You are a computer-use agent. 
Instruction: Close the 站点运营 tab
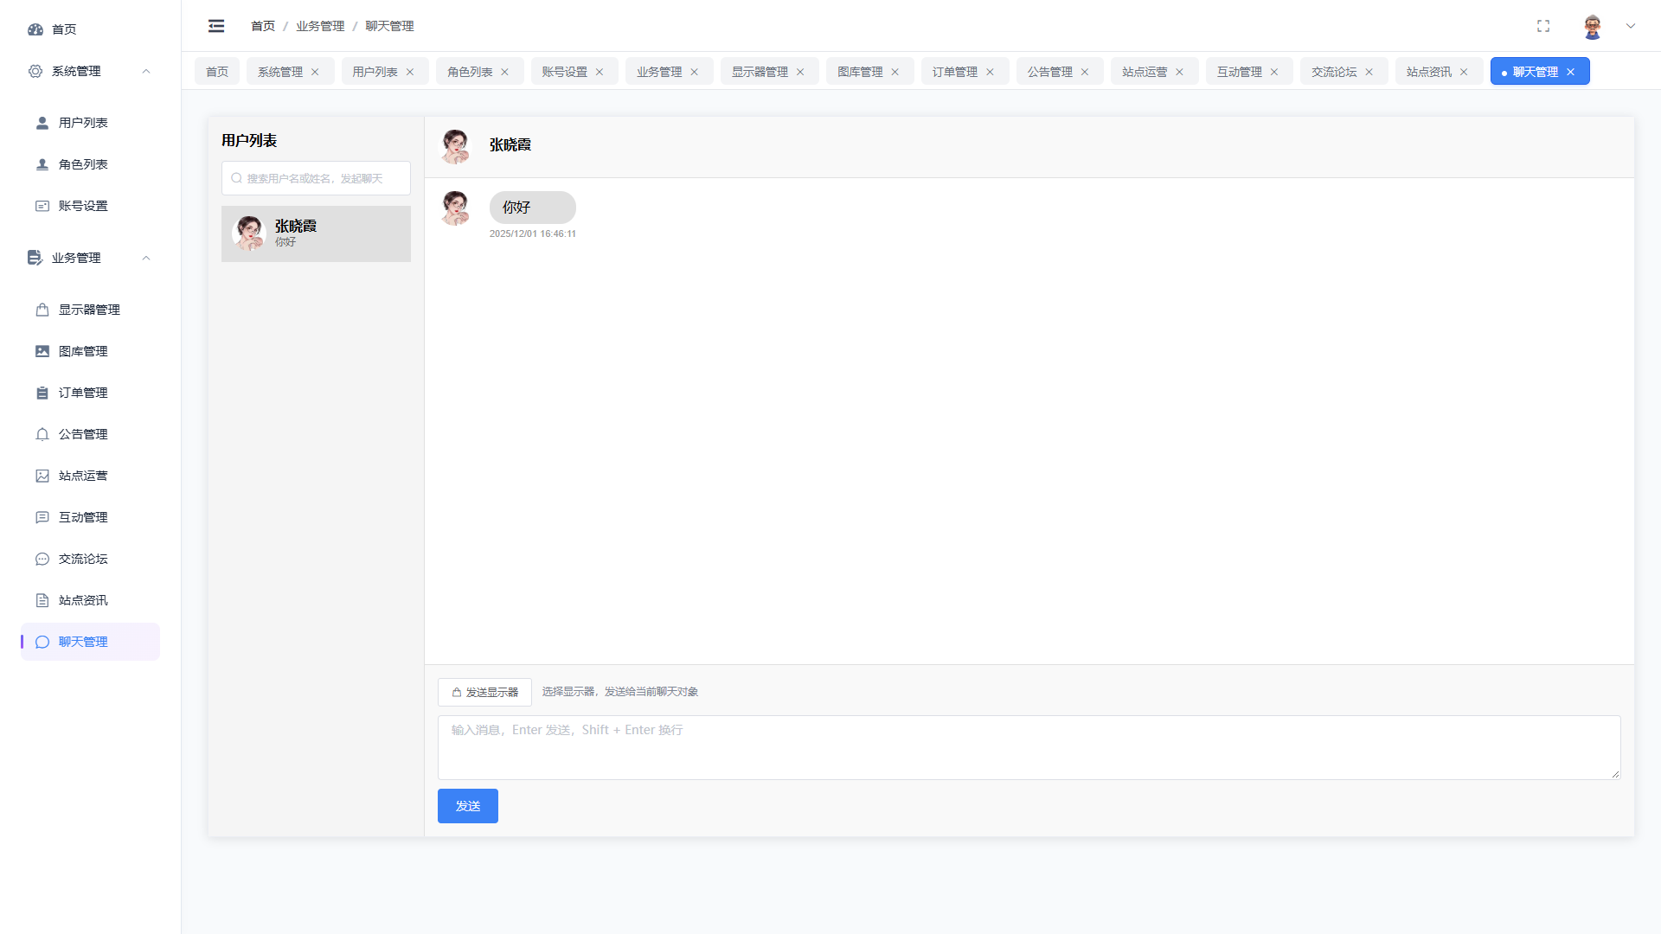pyautogui.click(x=1179, y=72)
